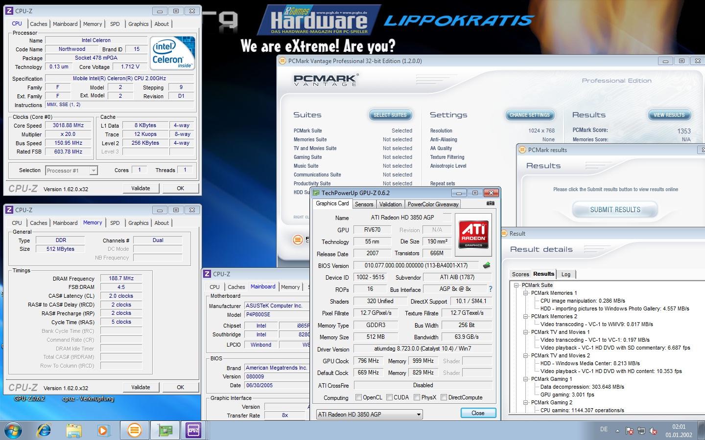Click the Bus Interface question mark icon

click(490, 289)
